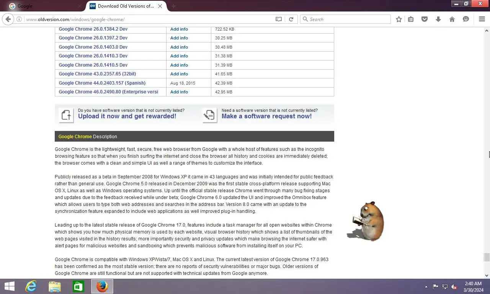Click Add info for Chrome 43.0.2357.65
490x294 pixels.
click(179, 74)
